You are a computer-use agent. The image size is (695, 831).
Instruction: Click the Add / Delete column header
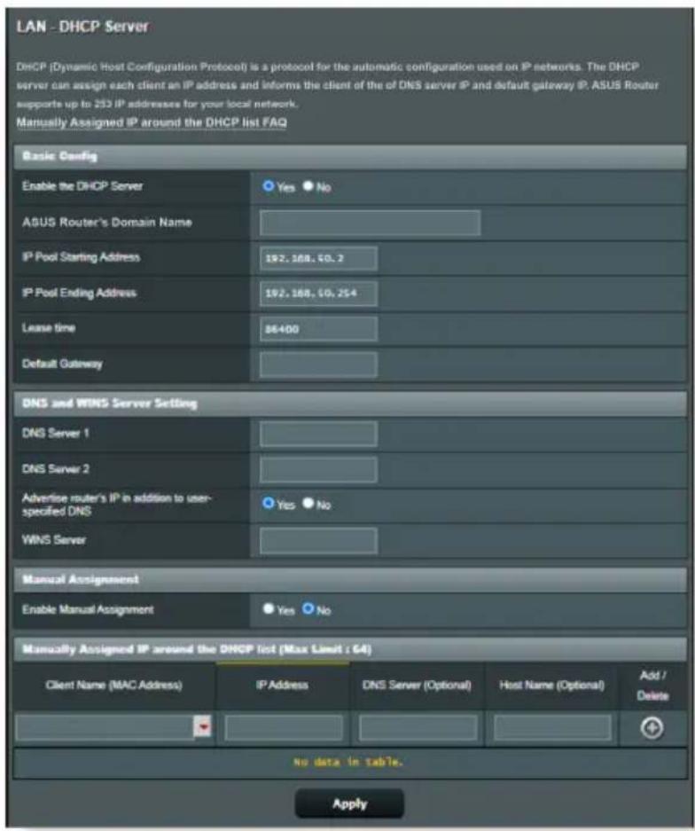652,686
